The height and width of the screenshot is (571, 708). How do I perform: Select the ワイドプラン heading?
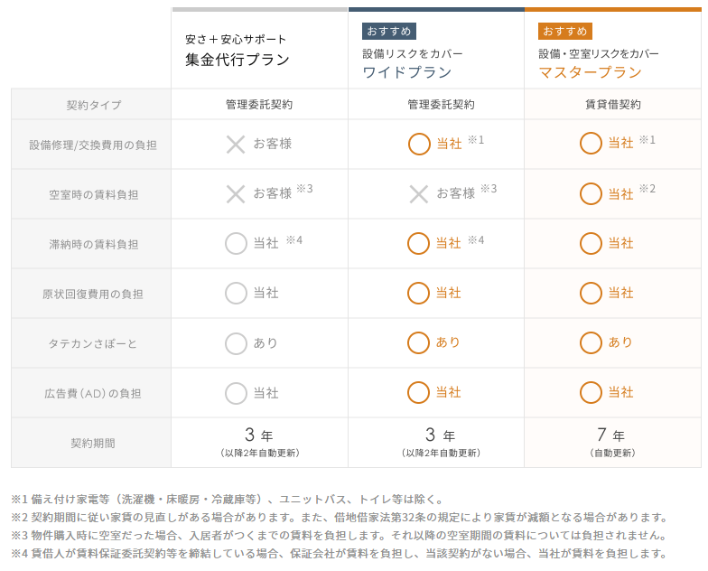pos(407,72)
